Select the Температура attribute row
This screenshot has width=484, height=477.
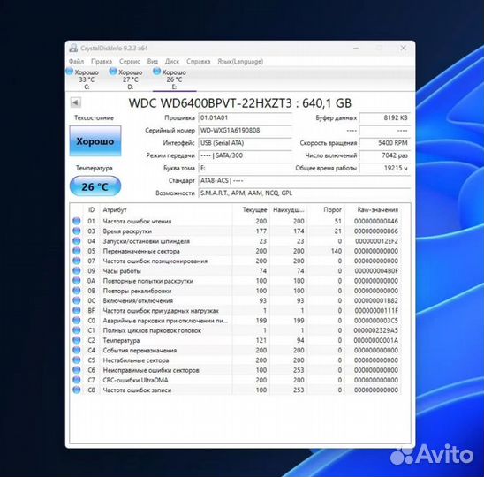tap(236, 340)
